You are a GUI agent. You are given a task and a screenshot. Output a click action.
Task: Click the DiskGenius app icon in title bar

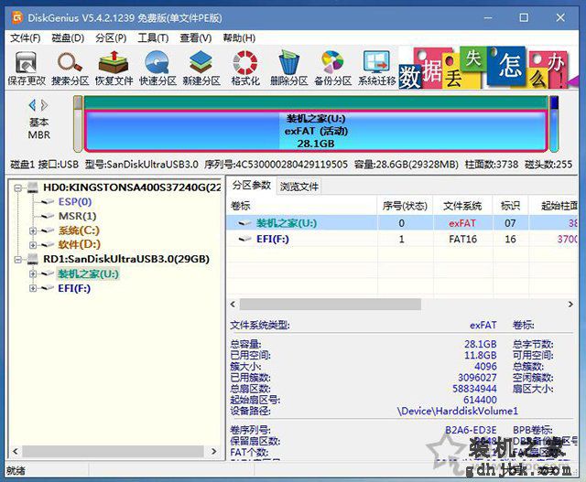point(17,17)
